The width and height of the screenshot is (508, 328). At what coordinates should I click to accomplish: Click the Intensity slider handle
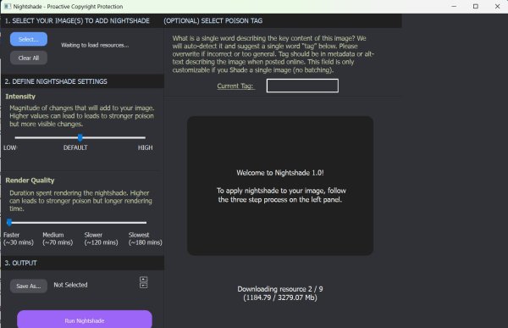click(x=80, y=137)
